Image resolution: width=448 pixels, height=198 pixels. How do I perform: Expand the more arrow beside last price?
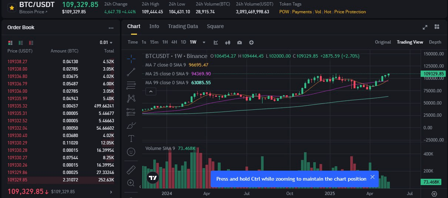(111, 192)
